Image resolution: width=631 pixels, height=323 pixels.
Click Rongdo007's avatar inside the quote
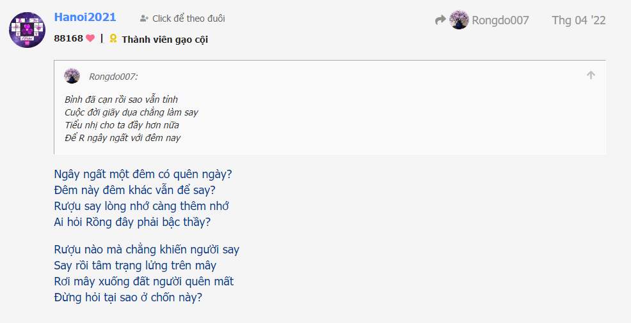72,77
